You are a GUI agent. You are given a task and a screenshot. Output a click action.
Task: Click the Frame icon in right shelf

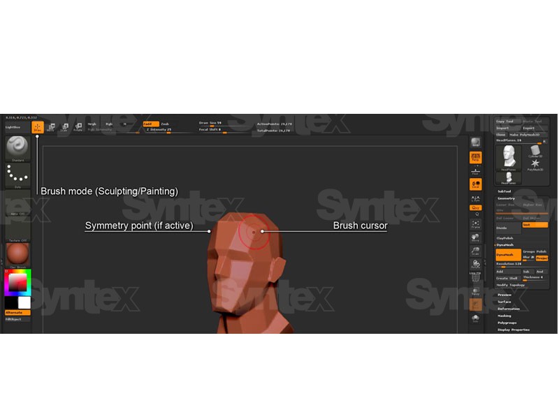tap(476, 224)
